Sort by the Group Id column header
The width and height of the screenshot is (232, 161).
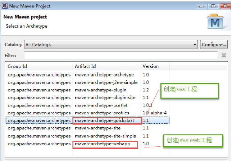[x=39, y=66]
